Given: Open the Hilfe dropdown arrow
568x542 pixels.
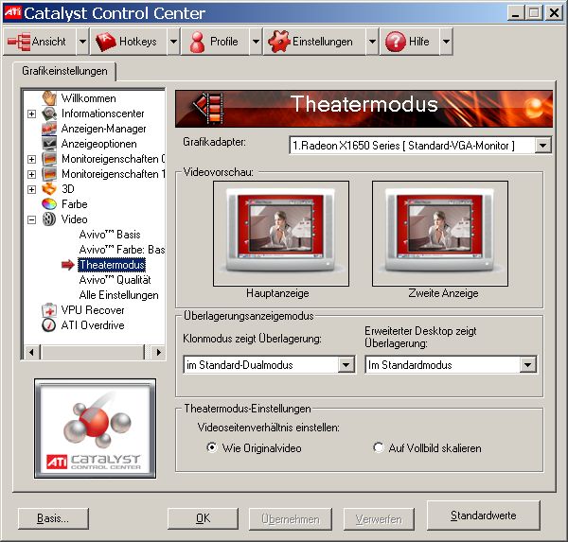Looking at the screenshot, I should (x=446, y=42).
